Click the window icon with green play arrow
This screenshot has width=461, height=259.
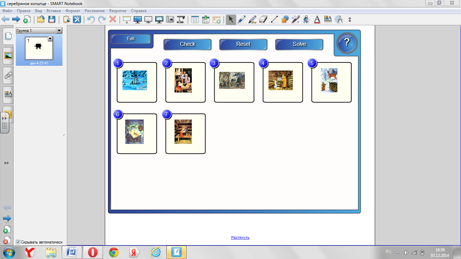pyautogui.click(x=216, y=19)
